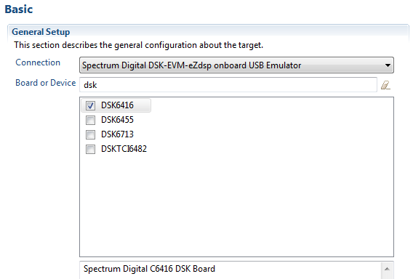
Task: Open the Connection combo box showing Spectrum Digital
Action: coord(236,65)
